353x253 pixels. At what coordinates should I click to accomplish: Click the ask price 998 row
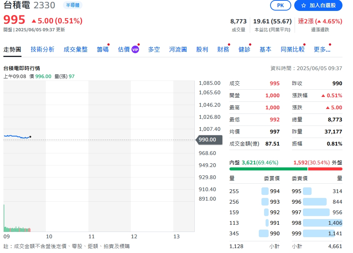coord(317,223)
